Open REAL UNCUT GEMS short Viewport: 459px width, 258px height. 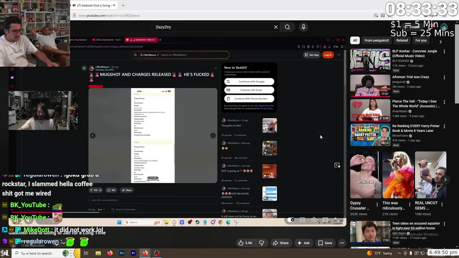click(430, 175)
